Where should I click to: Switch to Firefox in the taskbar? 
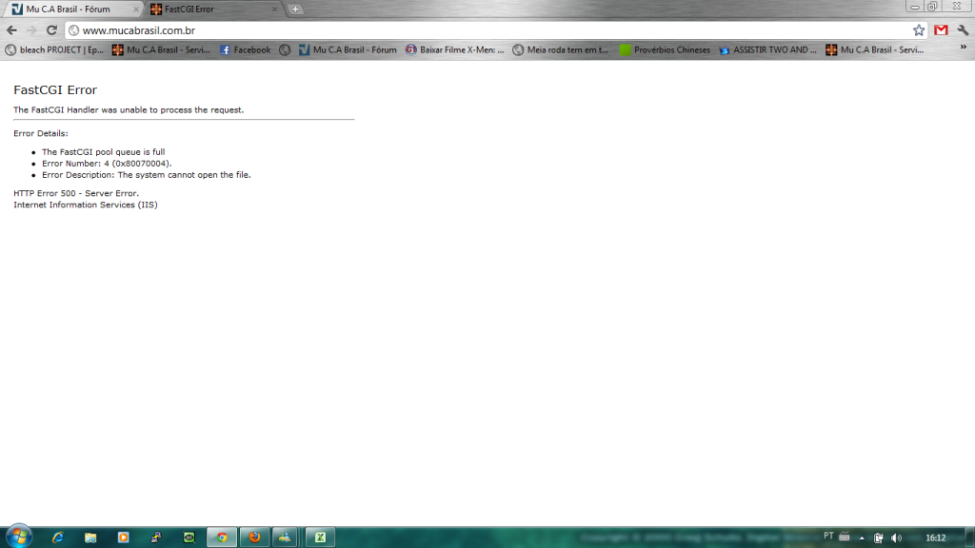coord(254,538)
